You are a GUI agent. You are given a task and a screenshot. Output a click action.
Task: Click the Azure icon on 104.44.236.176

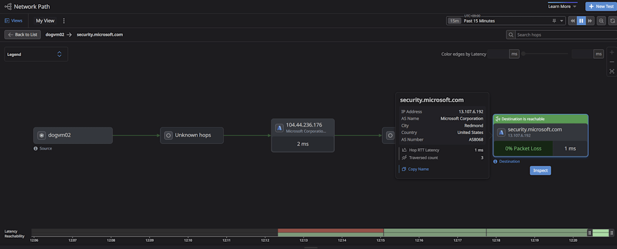pyautogui.click(x=279, y=128)
